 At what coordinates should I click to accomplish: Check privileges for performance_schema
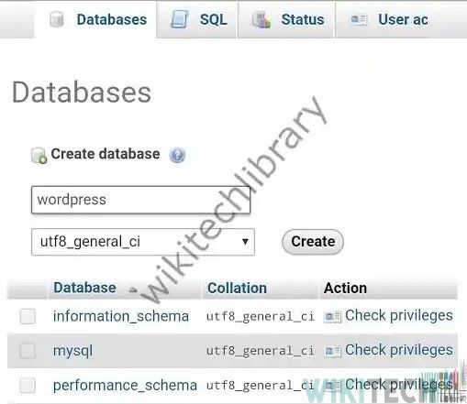[399, 385]
